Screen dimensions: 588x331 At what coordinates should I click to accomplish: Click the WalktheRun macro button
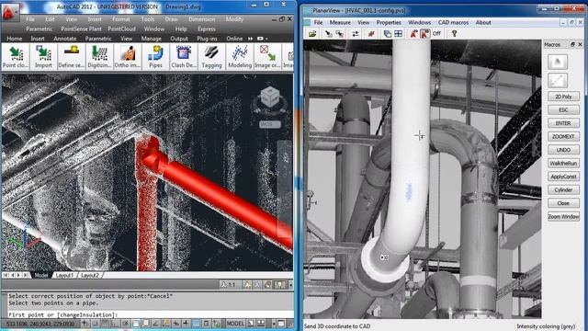[563, 164]
